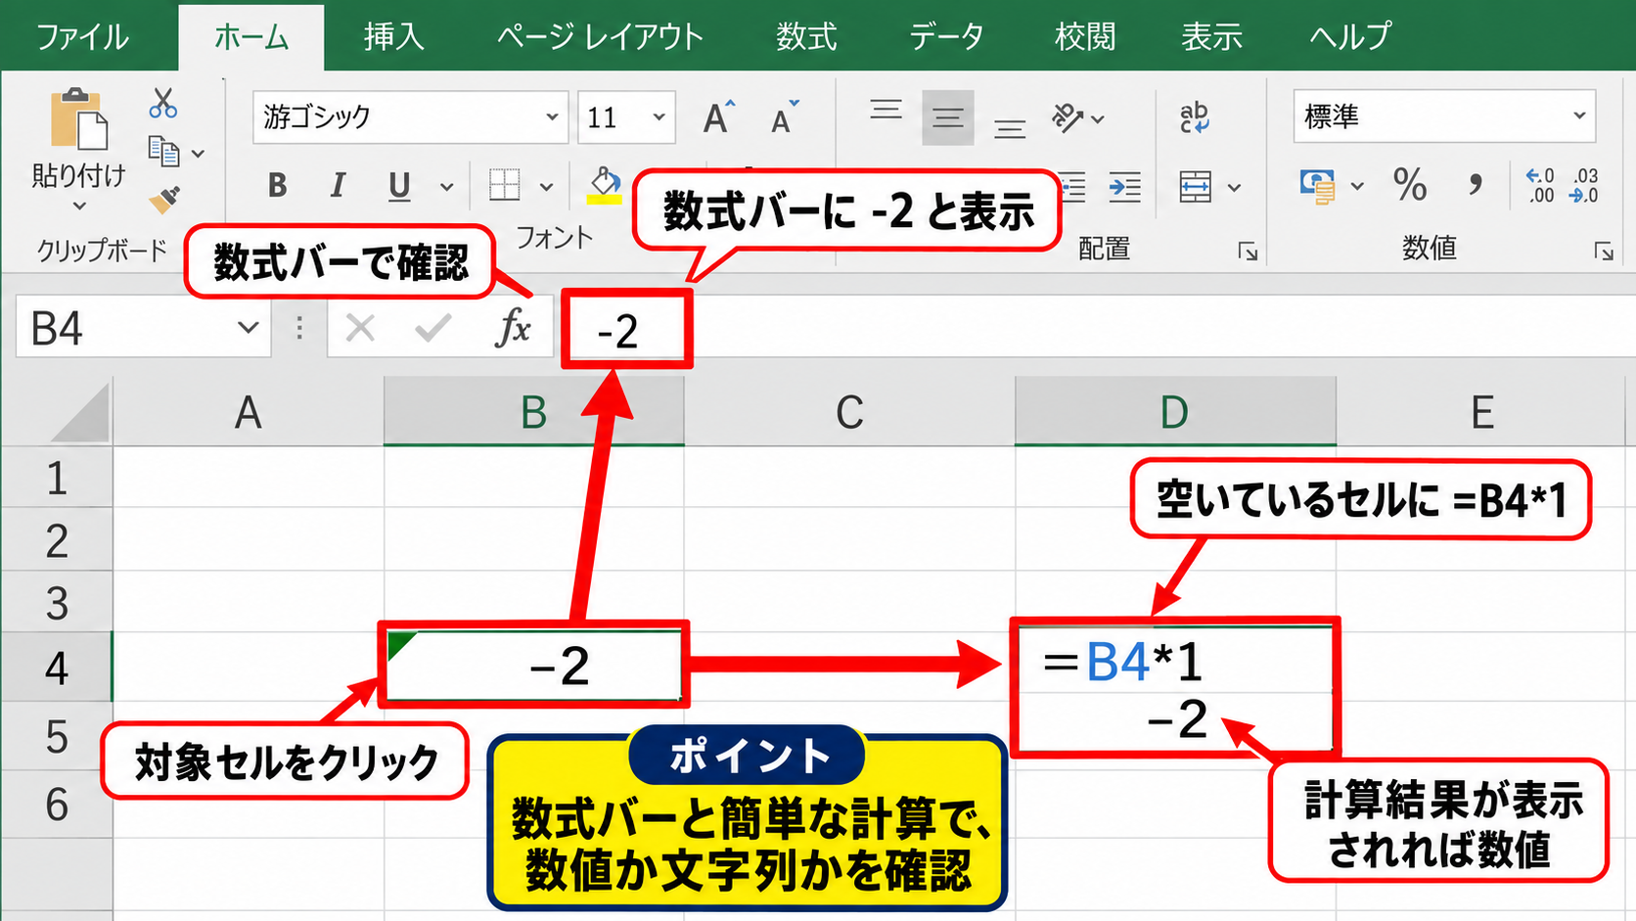Image resolution: width=1636 pixels, height=921 pixels.
Task: Click Merge and Center icon
Action: (1196, 186)
